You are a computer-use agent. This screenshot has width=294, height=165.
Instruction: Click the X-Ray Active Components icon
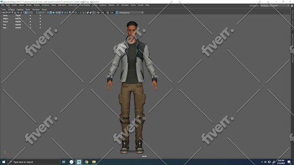[x=90, y=12]
